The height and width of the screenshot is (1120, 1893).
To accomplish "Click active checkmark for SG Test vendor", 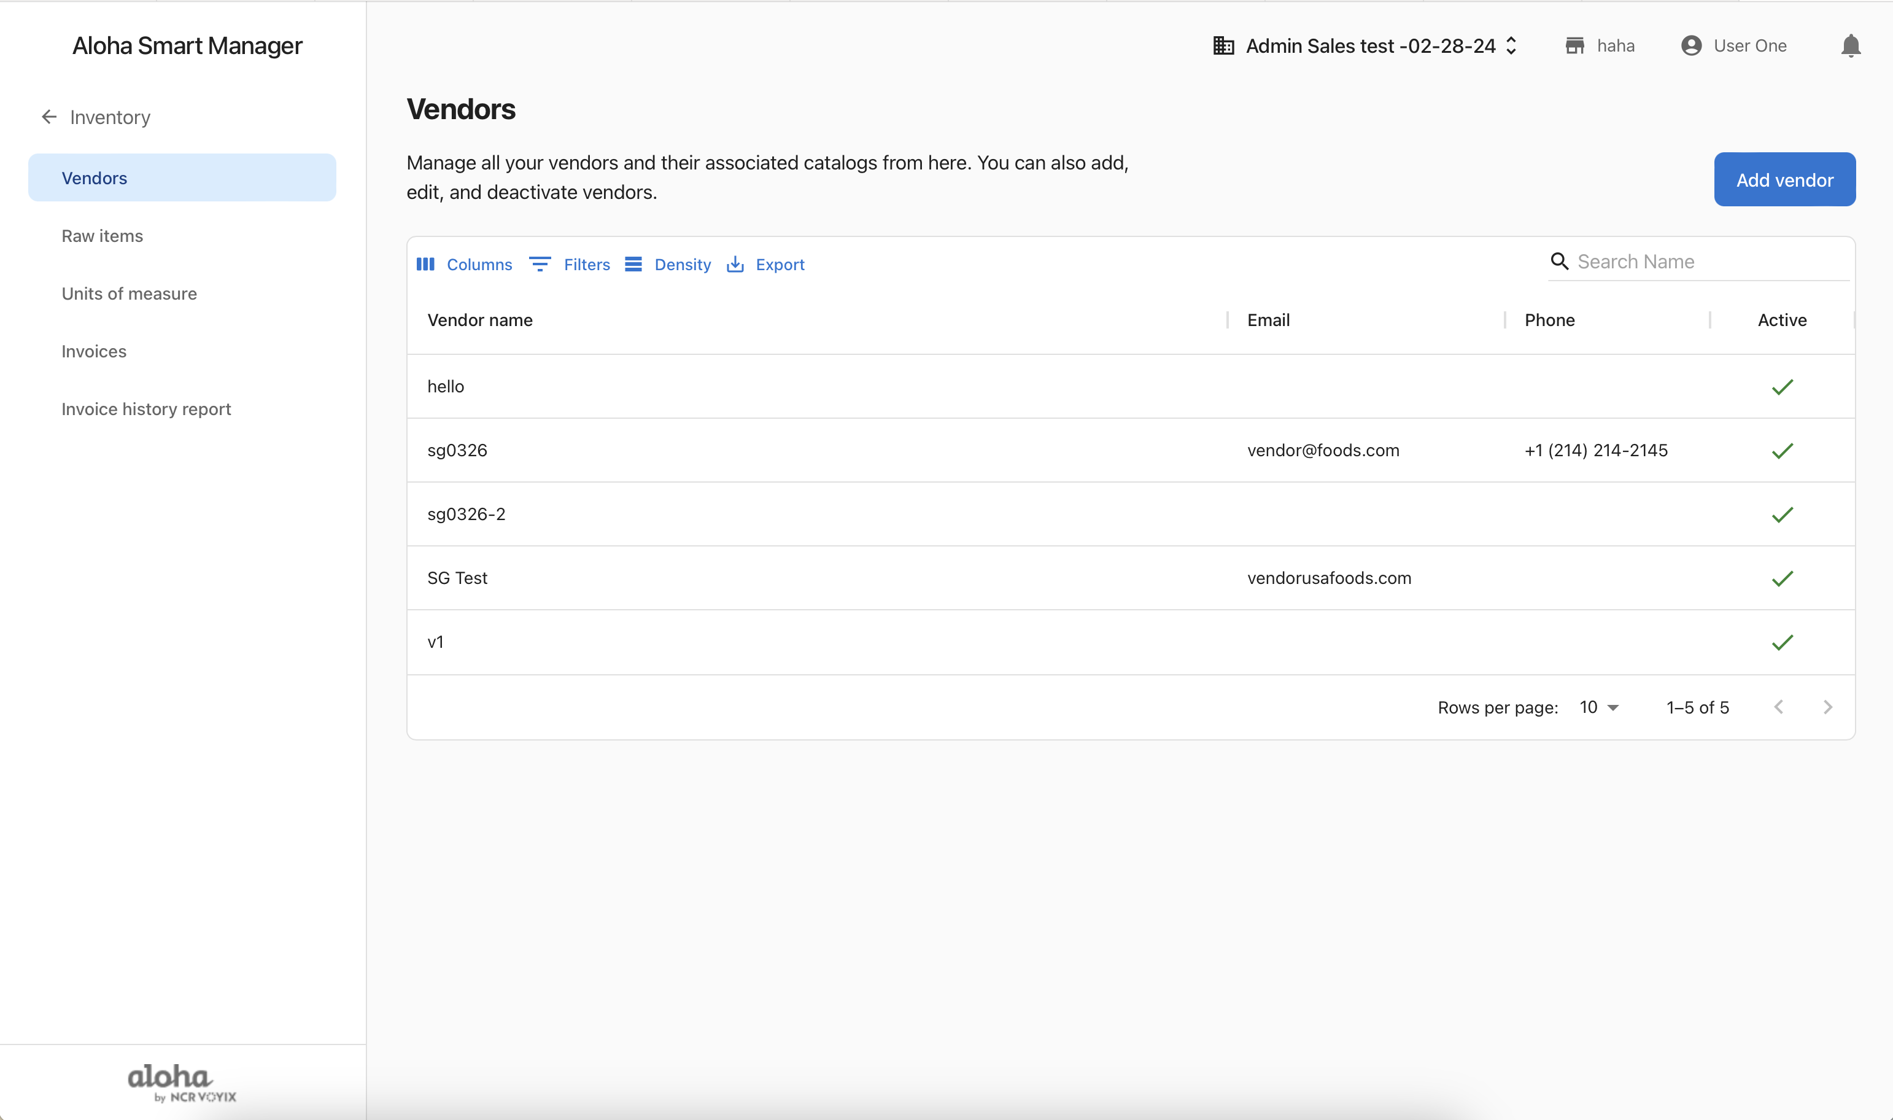I will [1781, 579].
